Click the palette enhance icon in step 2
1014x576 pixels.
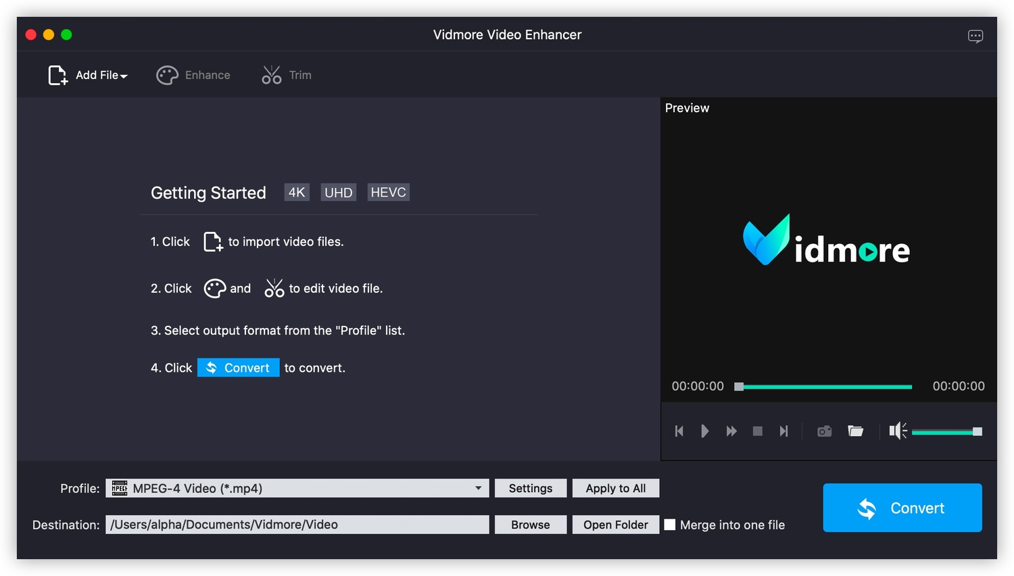pos(215,289)
